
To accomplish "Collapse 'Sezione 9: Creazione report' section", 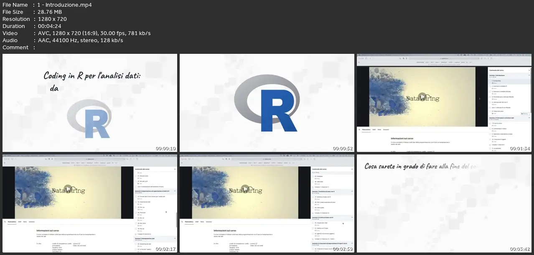I will coord(352,243).
